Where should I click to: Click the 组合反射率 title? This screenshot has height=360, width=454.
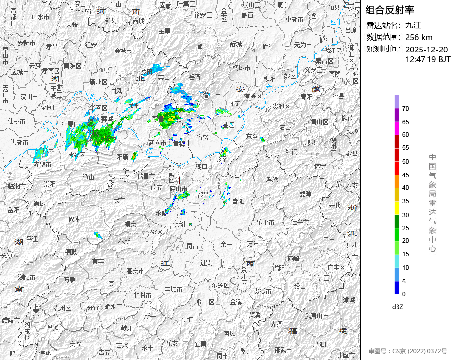390,10
